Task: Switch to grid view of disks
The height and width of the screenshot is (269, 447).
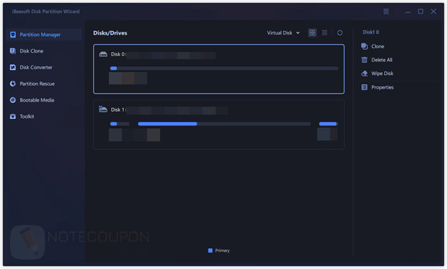Action: coord(312,32)
